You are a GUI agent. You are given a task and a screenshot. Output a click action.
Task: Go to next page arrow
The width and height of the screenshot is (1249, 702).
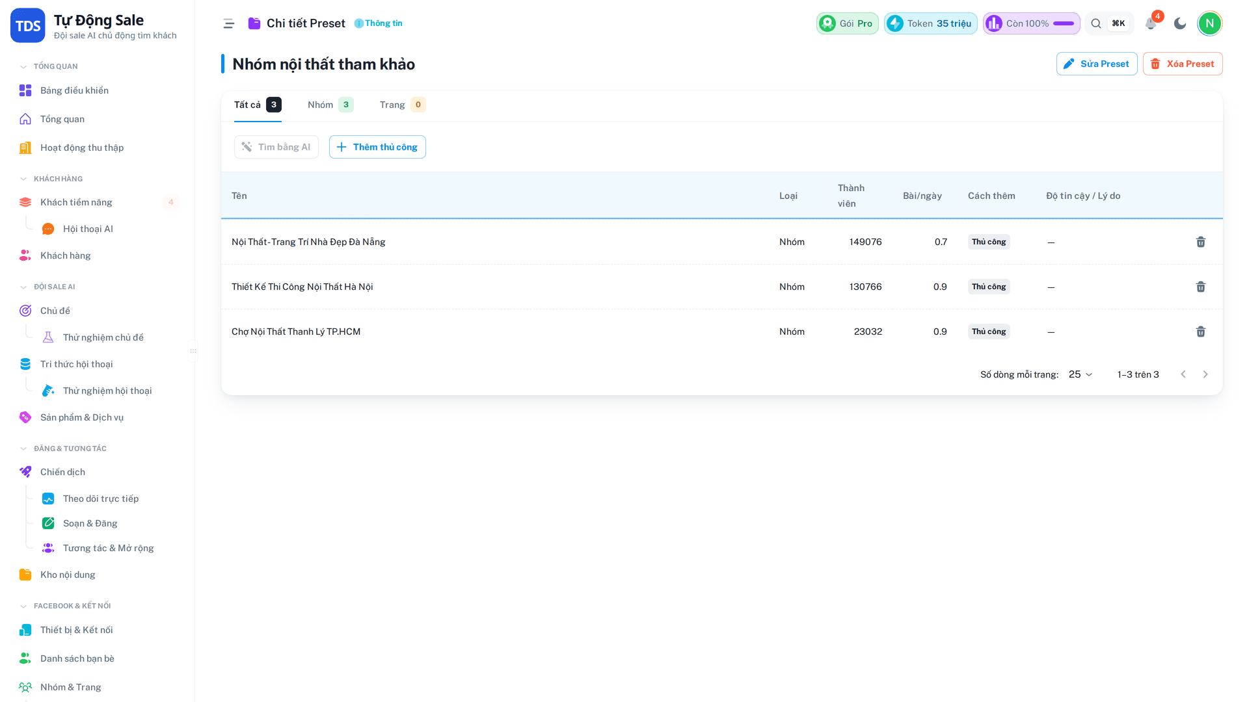pos(1205,374)
